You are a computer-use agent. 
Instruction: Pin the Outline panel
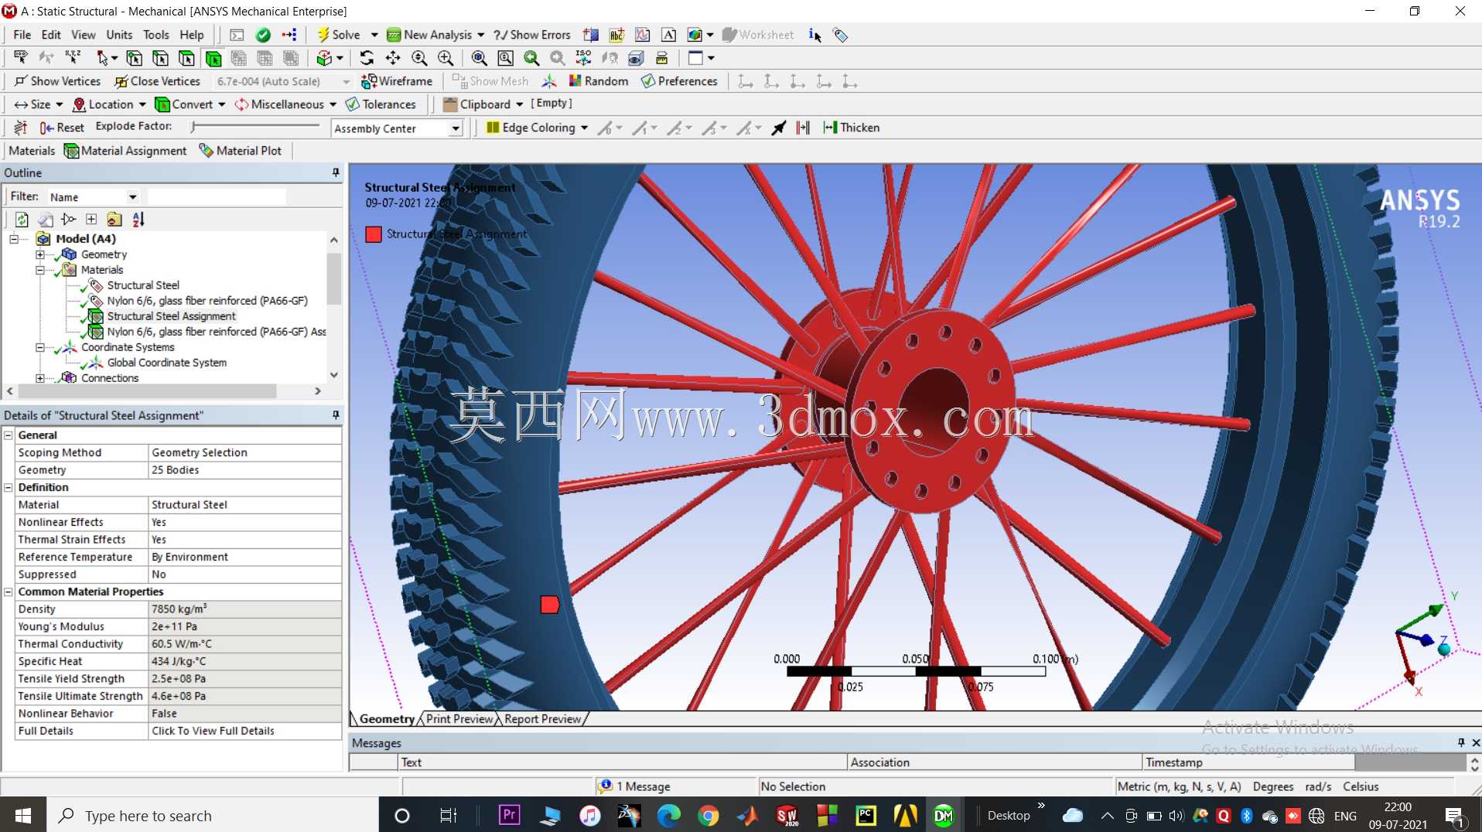click(336, 172)
